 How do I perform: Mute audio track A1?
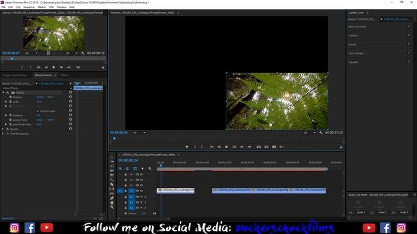[x=141, y=197]
